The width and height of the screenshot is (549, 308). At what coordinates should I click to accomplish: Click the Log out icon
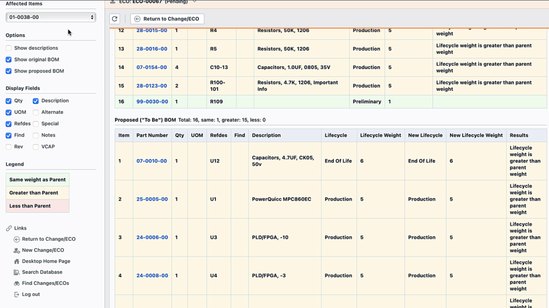[17, 294]
